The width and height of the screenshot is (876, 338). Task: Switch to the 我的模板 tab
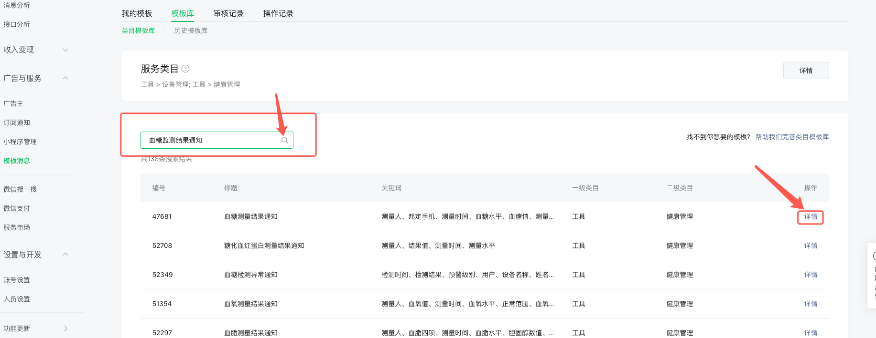coord(137,13)
